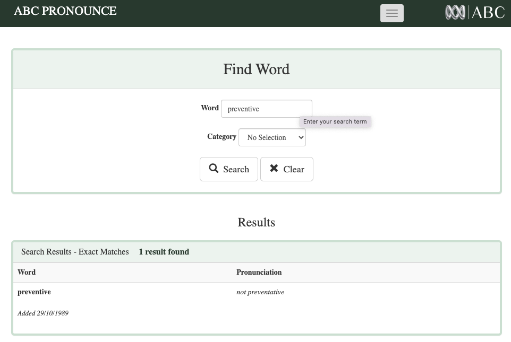Click the Added 29/10/1989 date text
The image size is (511, 342).
click(43, 313)
